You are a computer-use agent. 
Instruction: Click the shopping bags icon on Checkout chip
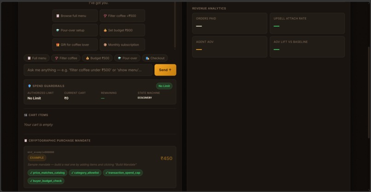point(147,58)
